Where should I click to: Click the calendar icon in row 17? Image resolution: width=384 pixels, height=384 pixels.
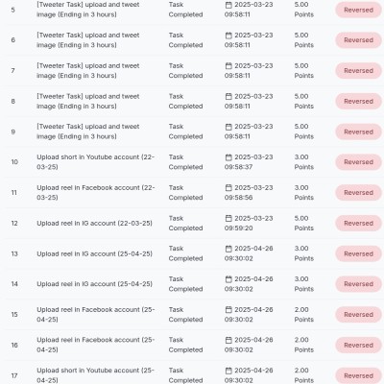click(x=228, y=371)
